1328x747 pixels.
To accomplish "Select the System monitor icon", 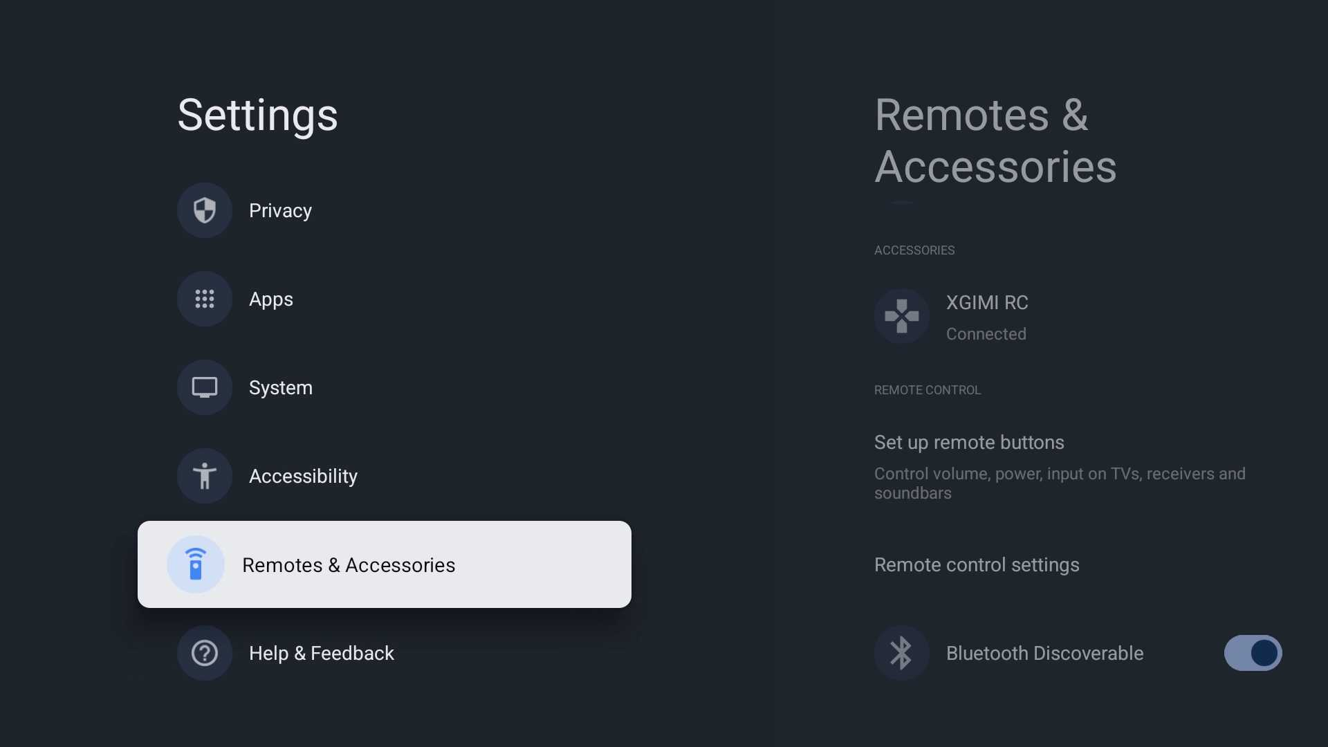I will point(205,387).
